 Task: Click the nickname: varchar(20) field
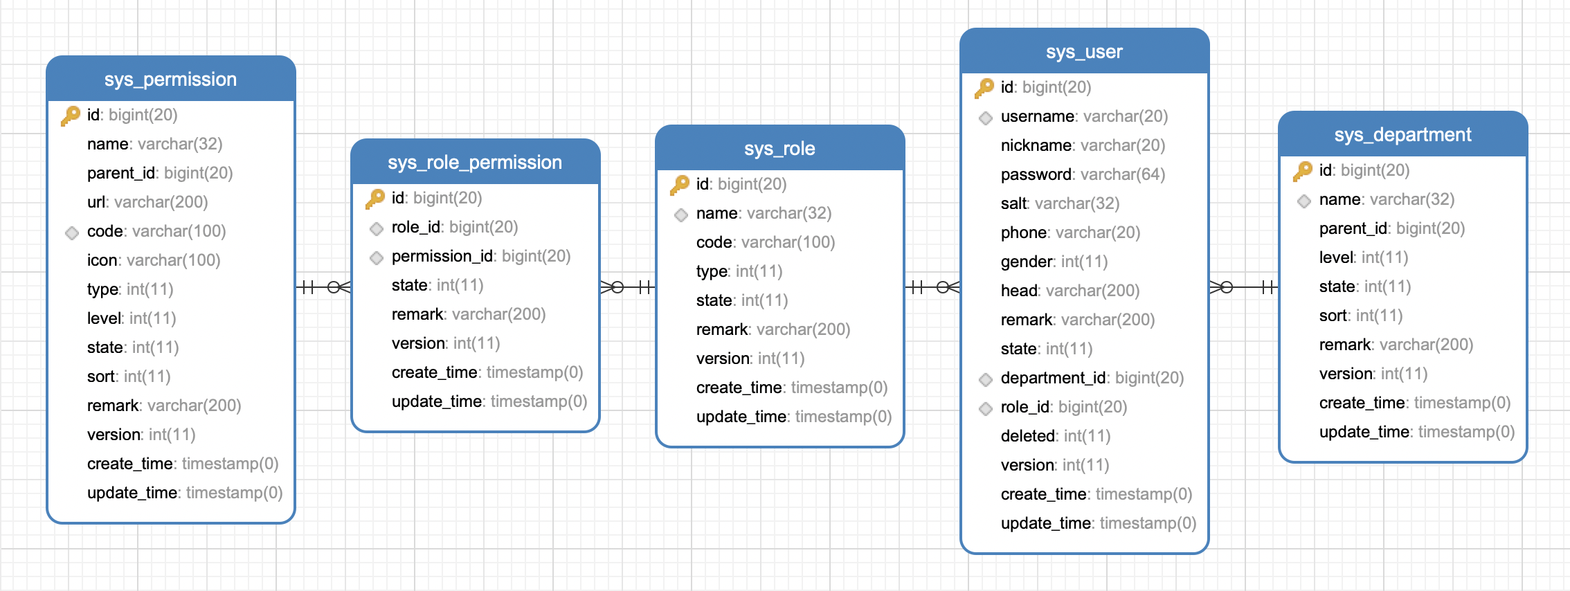[1083, 145]
